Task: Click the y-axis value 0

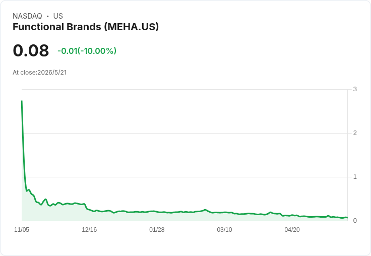Action: pyautogui.click(x=355, y=221)
